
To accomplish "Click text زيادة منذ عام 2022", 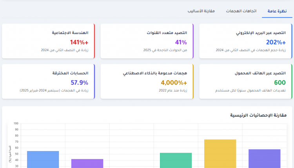I will tap(173, 91).
